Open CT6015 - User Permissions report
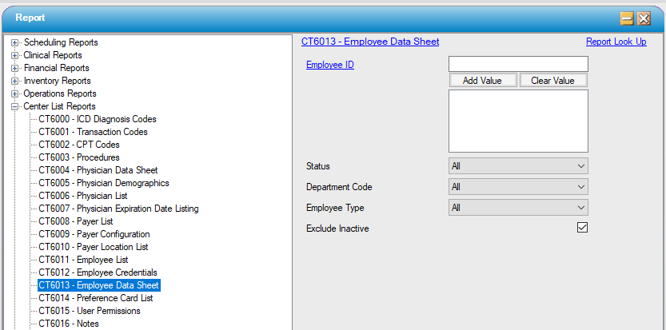 [x=89, y=311]
